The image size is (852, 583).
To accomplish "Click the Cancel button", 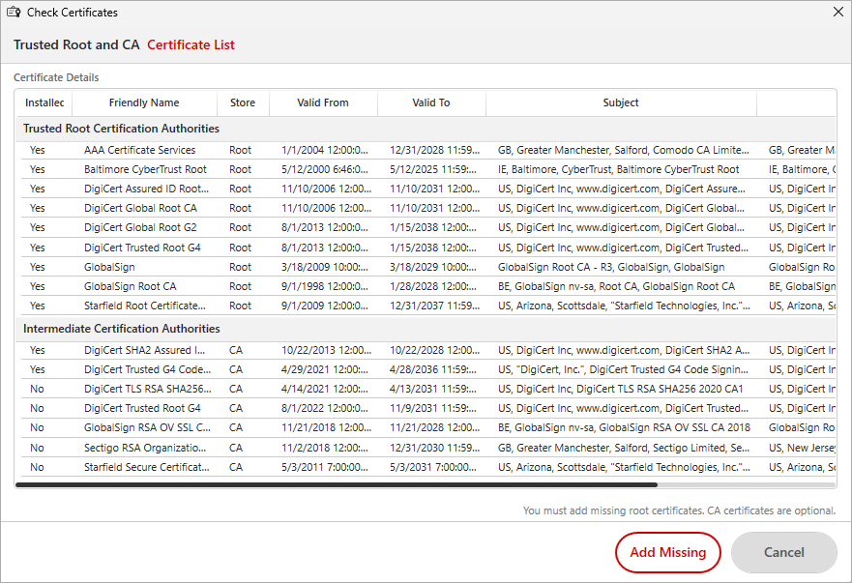I will [x=783, y=552].
